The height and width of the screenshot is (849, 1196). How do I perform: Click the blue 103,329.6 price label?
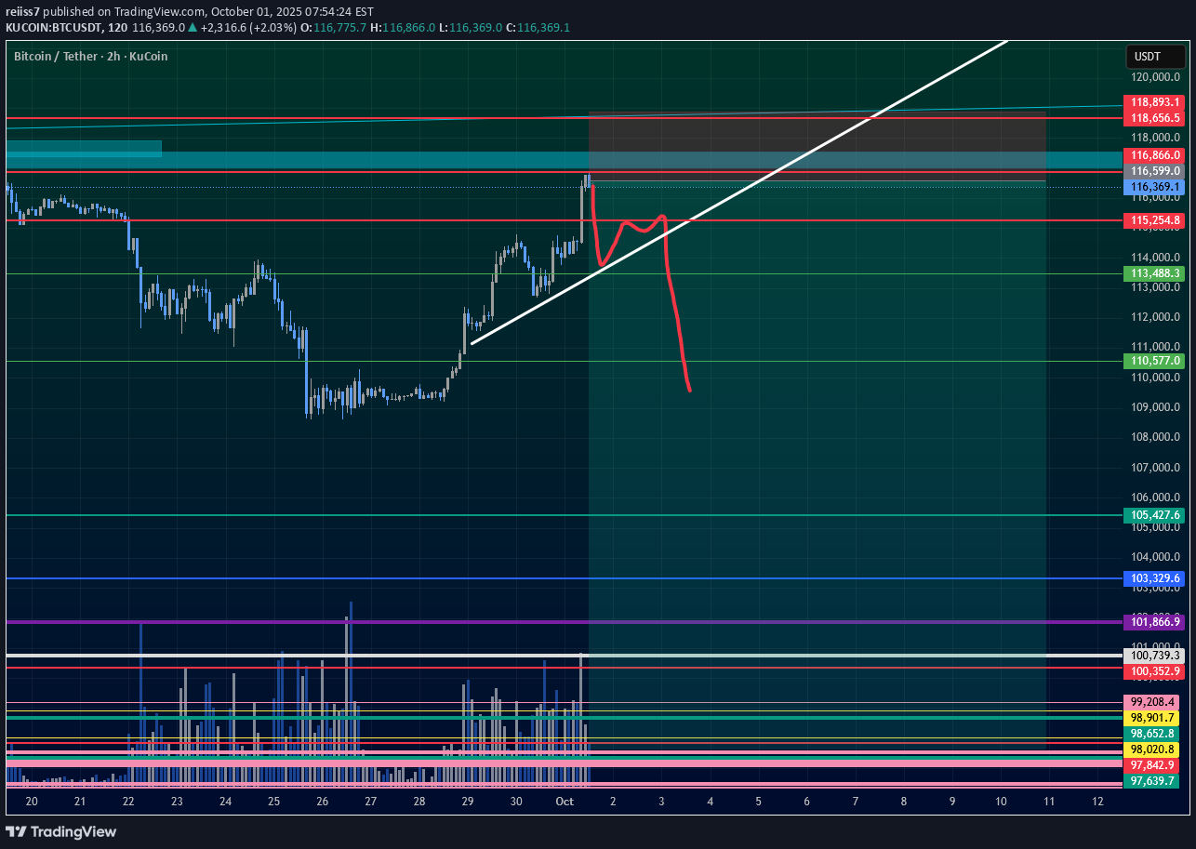tap(1153, 578)
